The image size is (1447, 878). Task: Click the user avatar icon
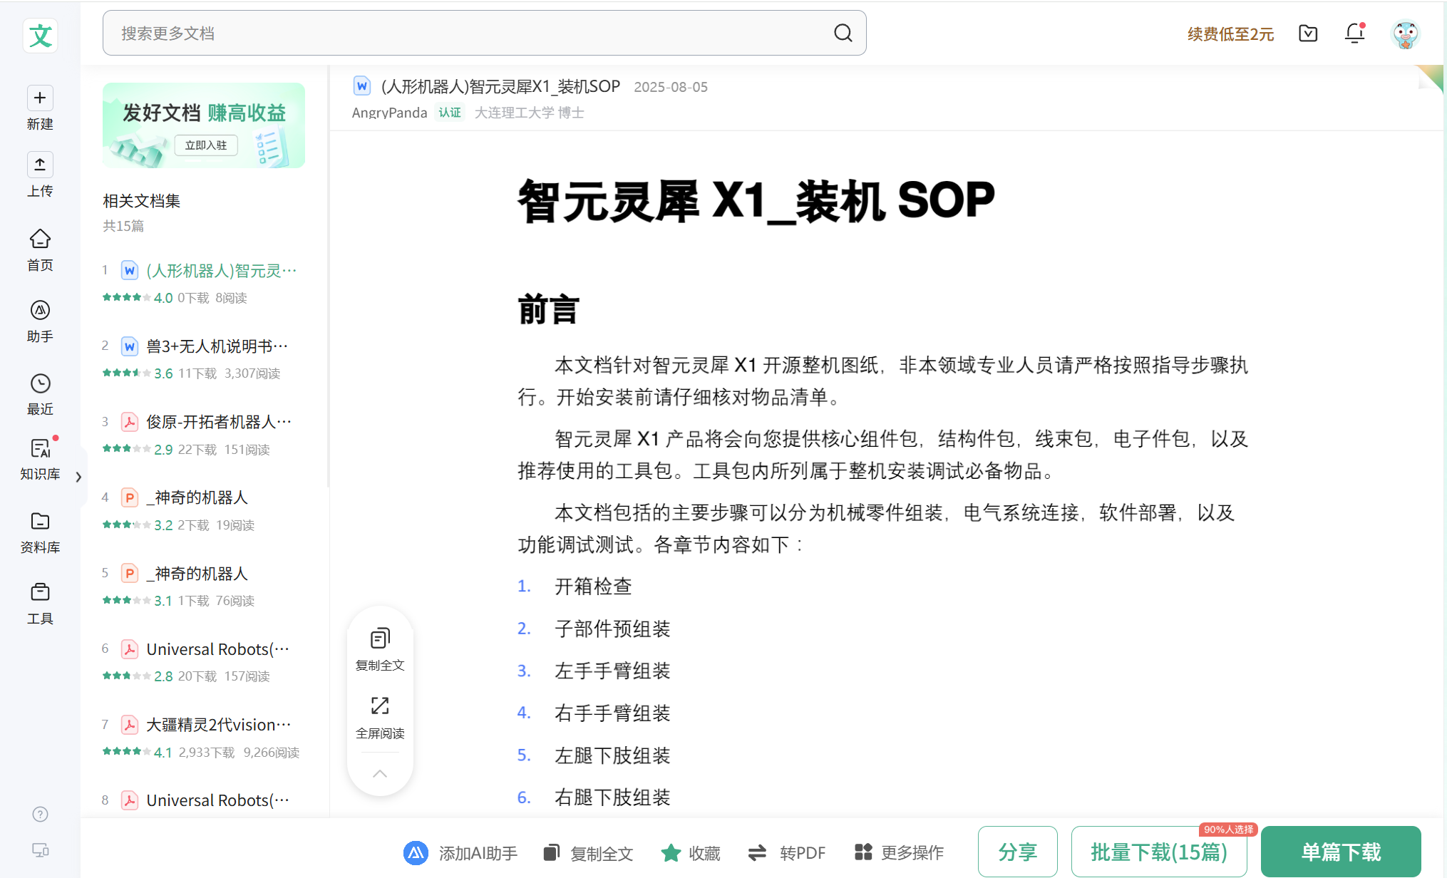click(x=1405, y=34)
